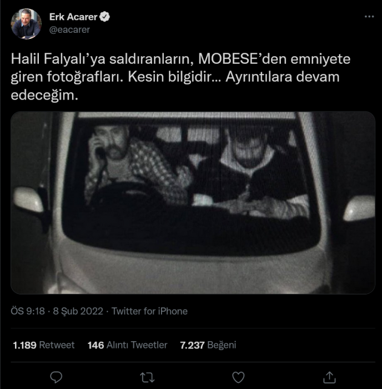
Task: Like the tweet with heart icon
Action: [x=238, y=377]
